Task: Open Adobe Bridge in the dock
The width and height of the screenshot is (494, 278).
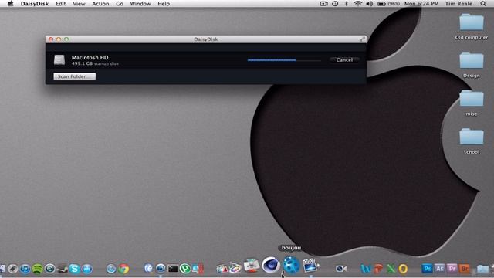Action: pyautogui.click(x=465, y=269)
